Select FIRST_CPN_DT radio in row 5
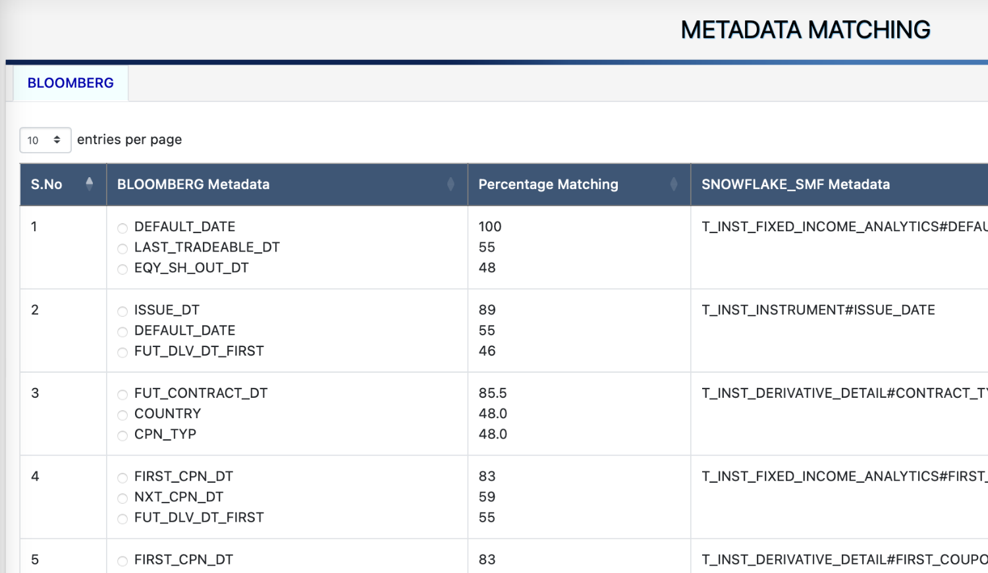The height and width of the screenshot is (573, 988). pyautogui.click(x=123, y=561)
